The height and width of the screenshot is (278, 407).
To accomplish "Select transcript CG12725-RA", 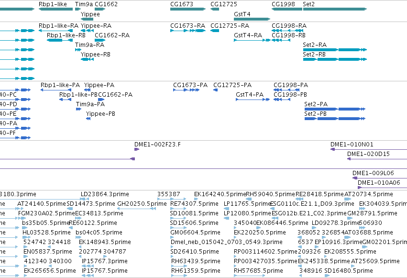I will 215,31.
